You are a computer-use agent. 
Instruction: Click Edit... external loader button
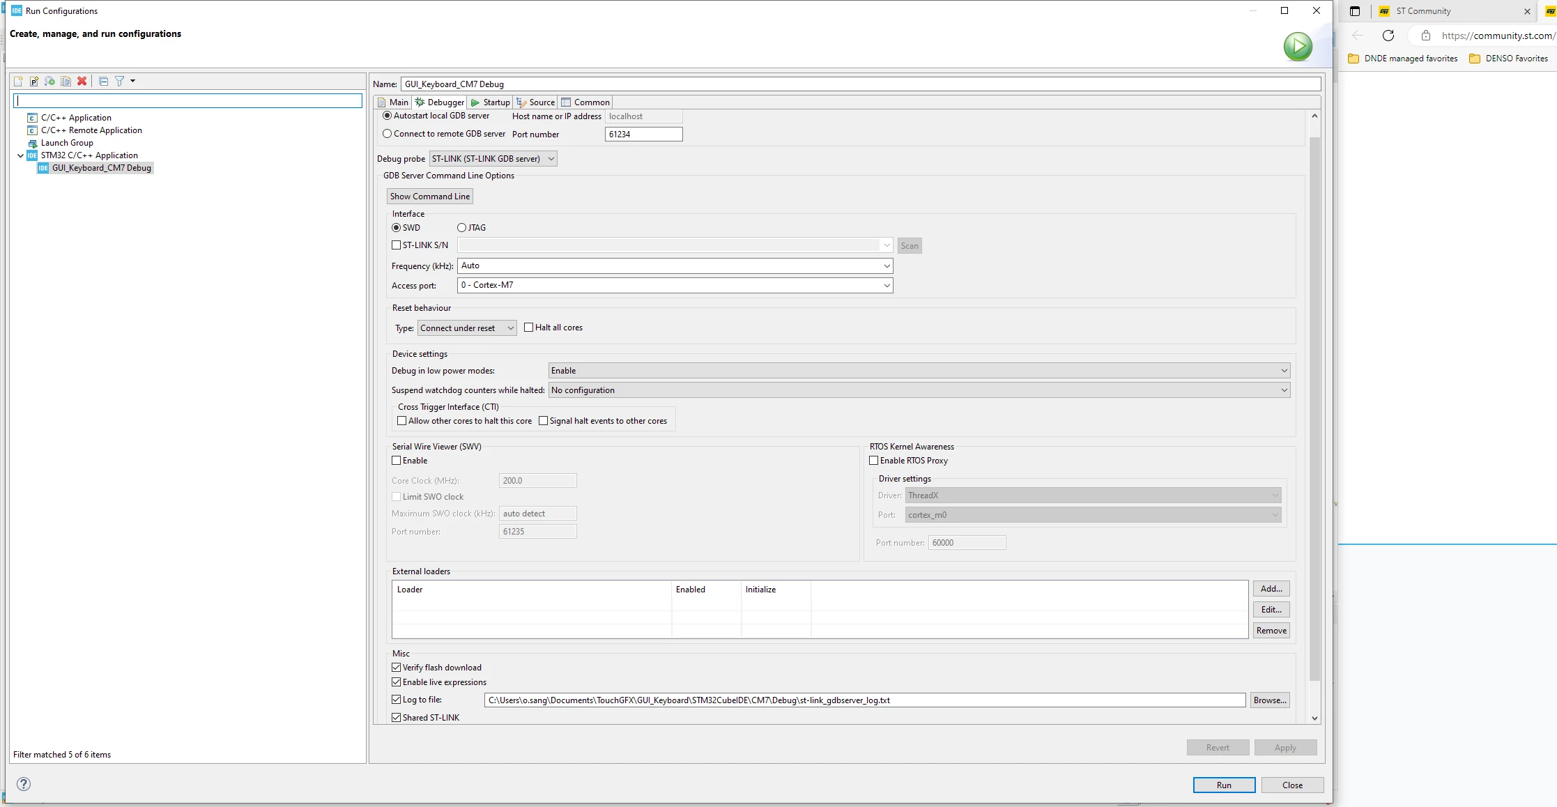pyautogui.click(x=1271, y=610)
